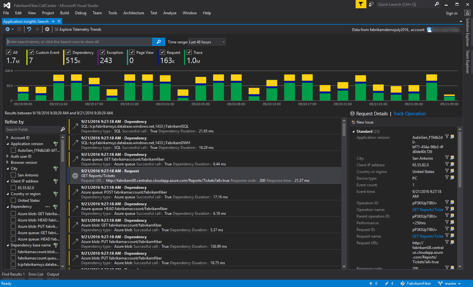Screen dimensions: 473x287
Task: Pin the Application Insights Search tab
Action: 53,22
